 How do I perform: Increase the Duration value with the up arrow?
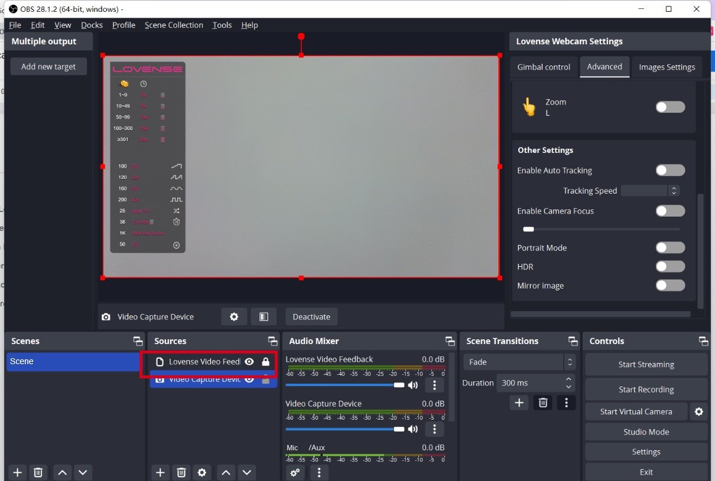(x=568, y=379)
